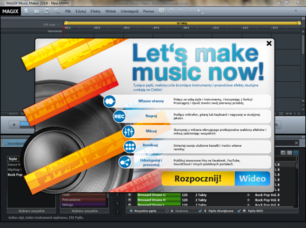Click the share icon for Udostępniaj i prezentuj
The image size is (306, 228).
(125, 162)
